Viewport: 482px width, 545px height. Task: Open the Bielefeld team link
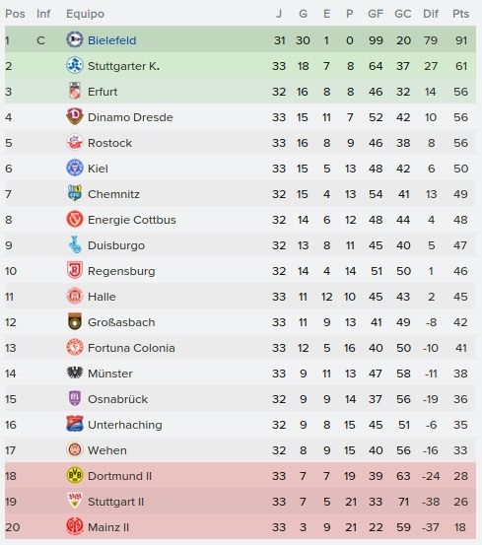[112, 40]
